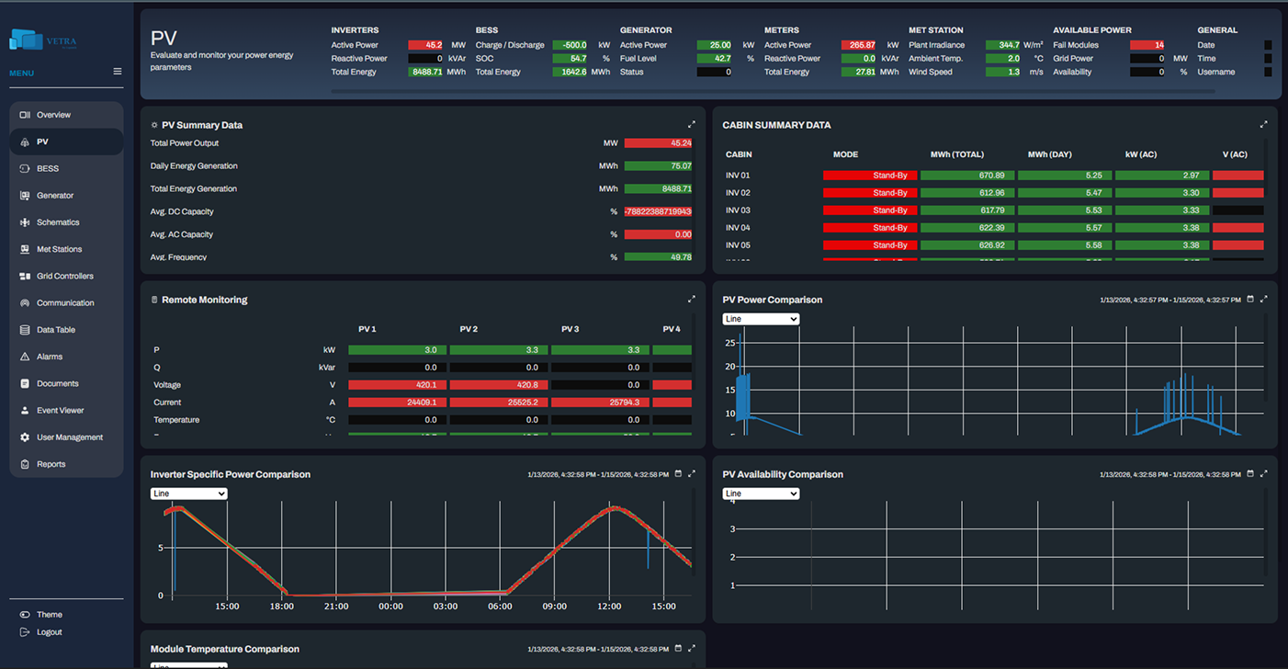Toggle the Theme option in sidebar
Screen dimensions: 1288x669
pyautogui.click(x=49, y=615)
